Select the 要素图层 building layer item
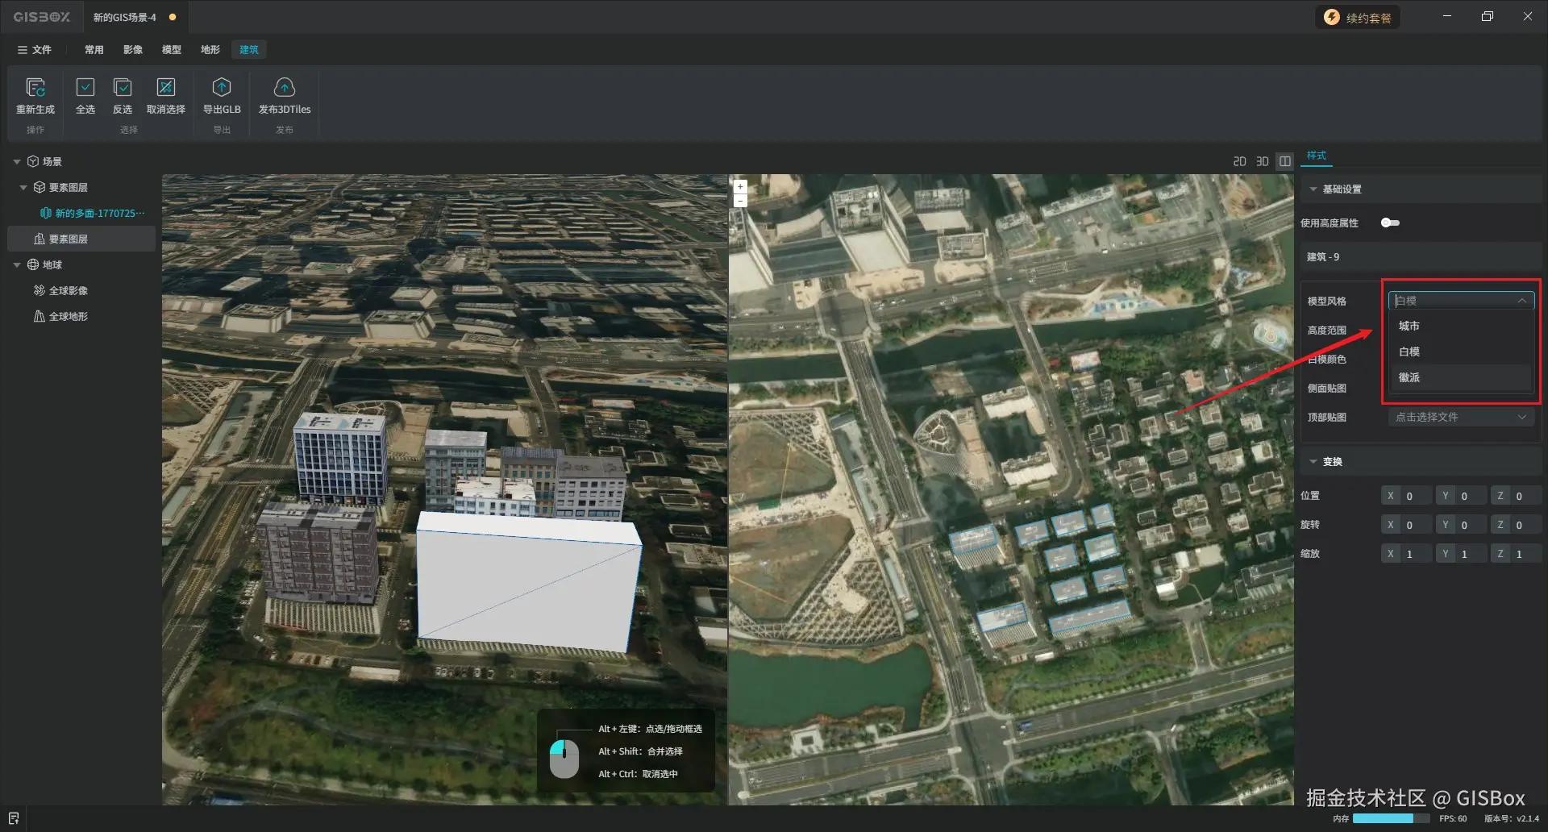 pos(81,239)
